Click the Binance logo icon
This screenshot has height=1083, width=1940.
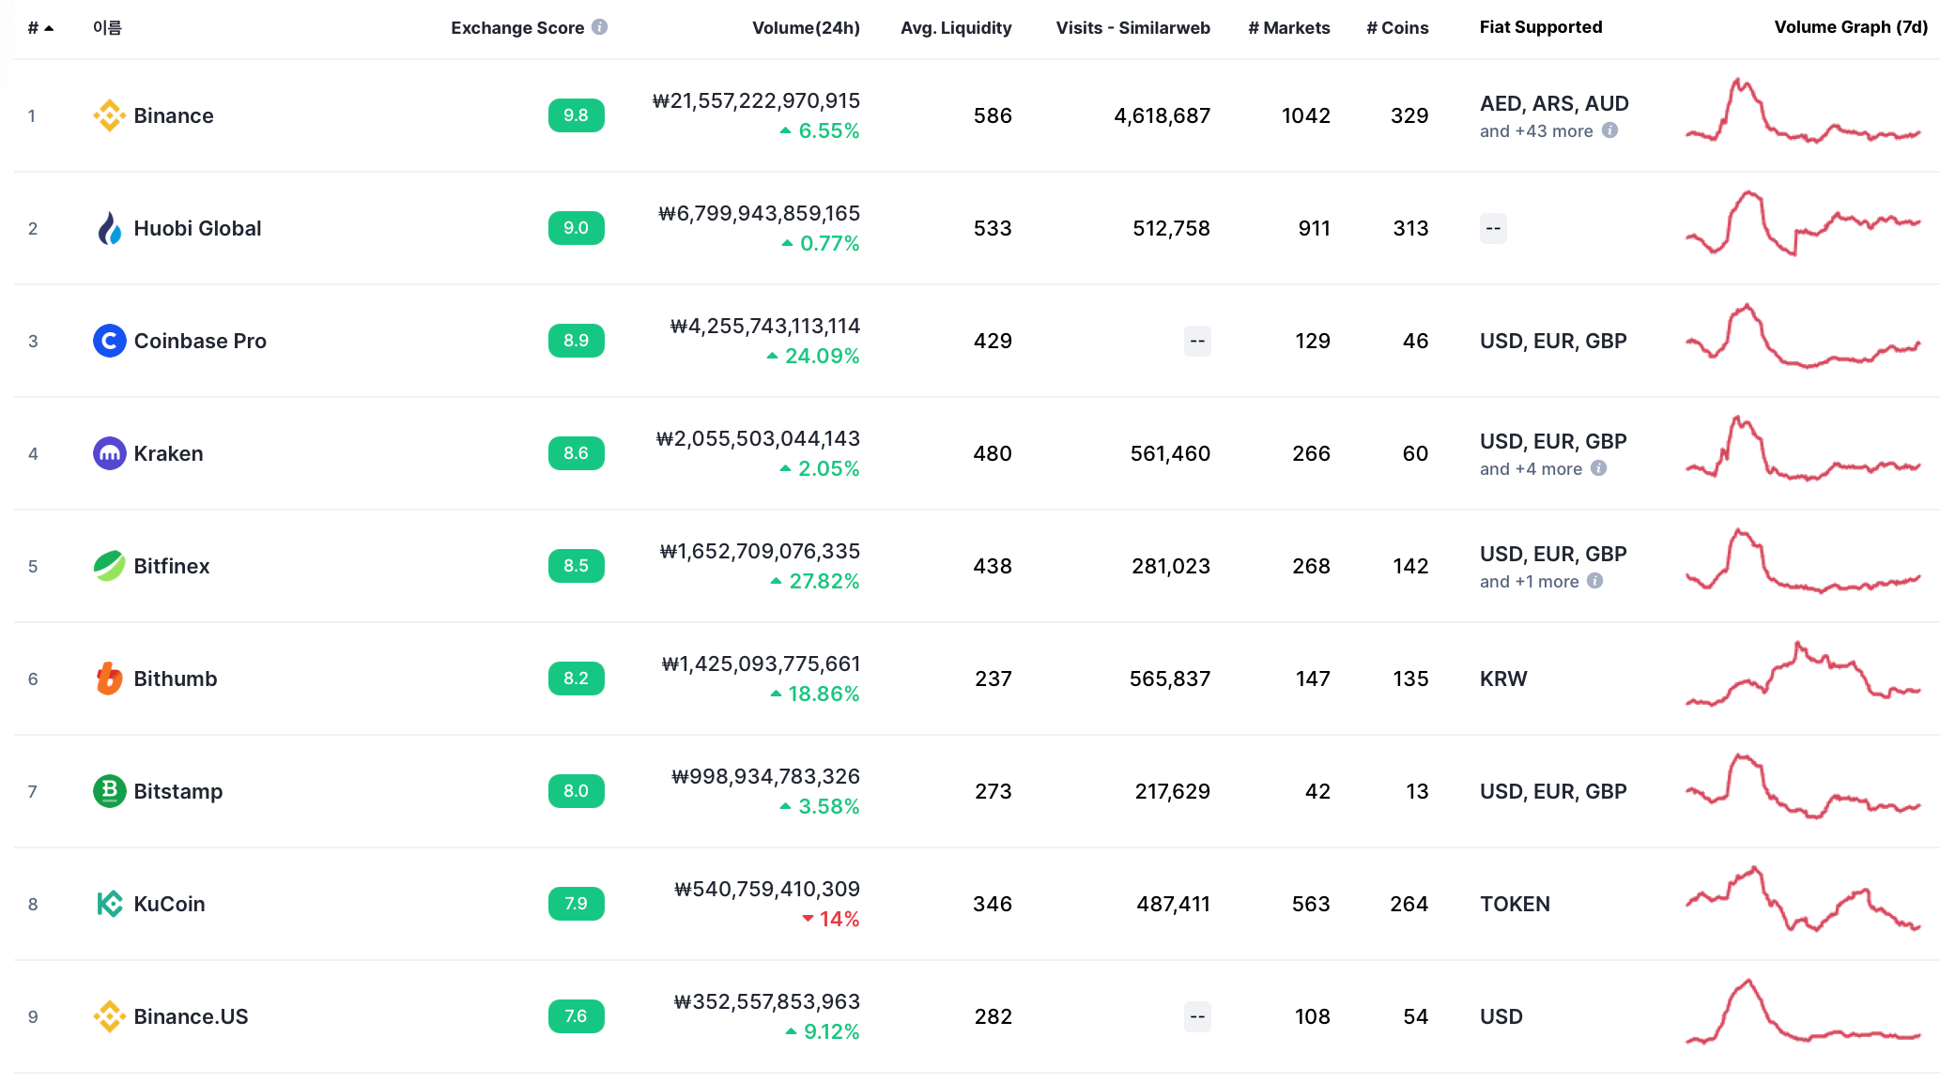point(109,115)
